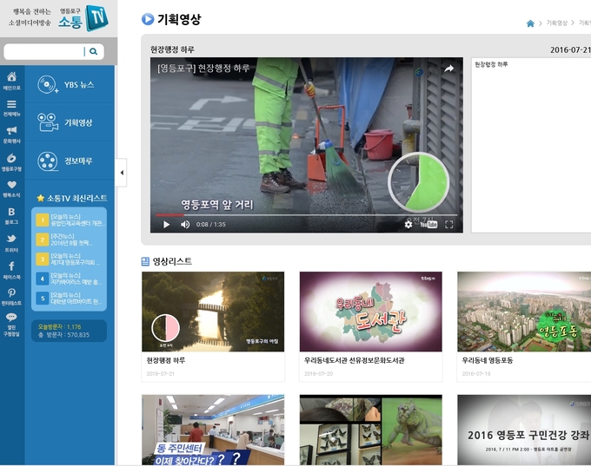Play the video

click(x=166, y=224)
